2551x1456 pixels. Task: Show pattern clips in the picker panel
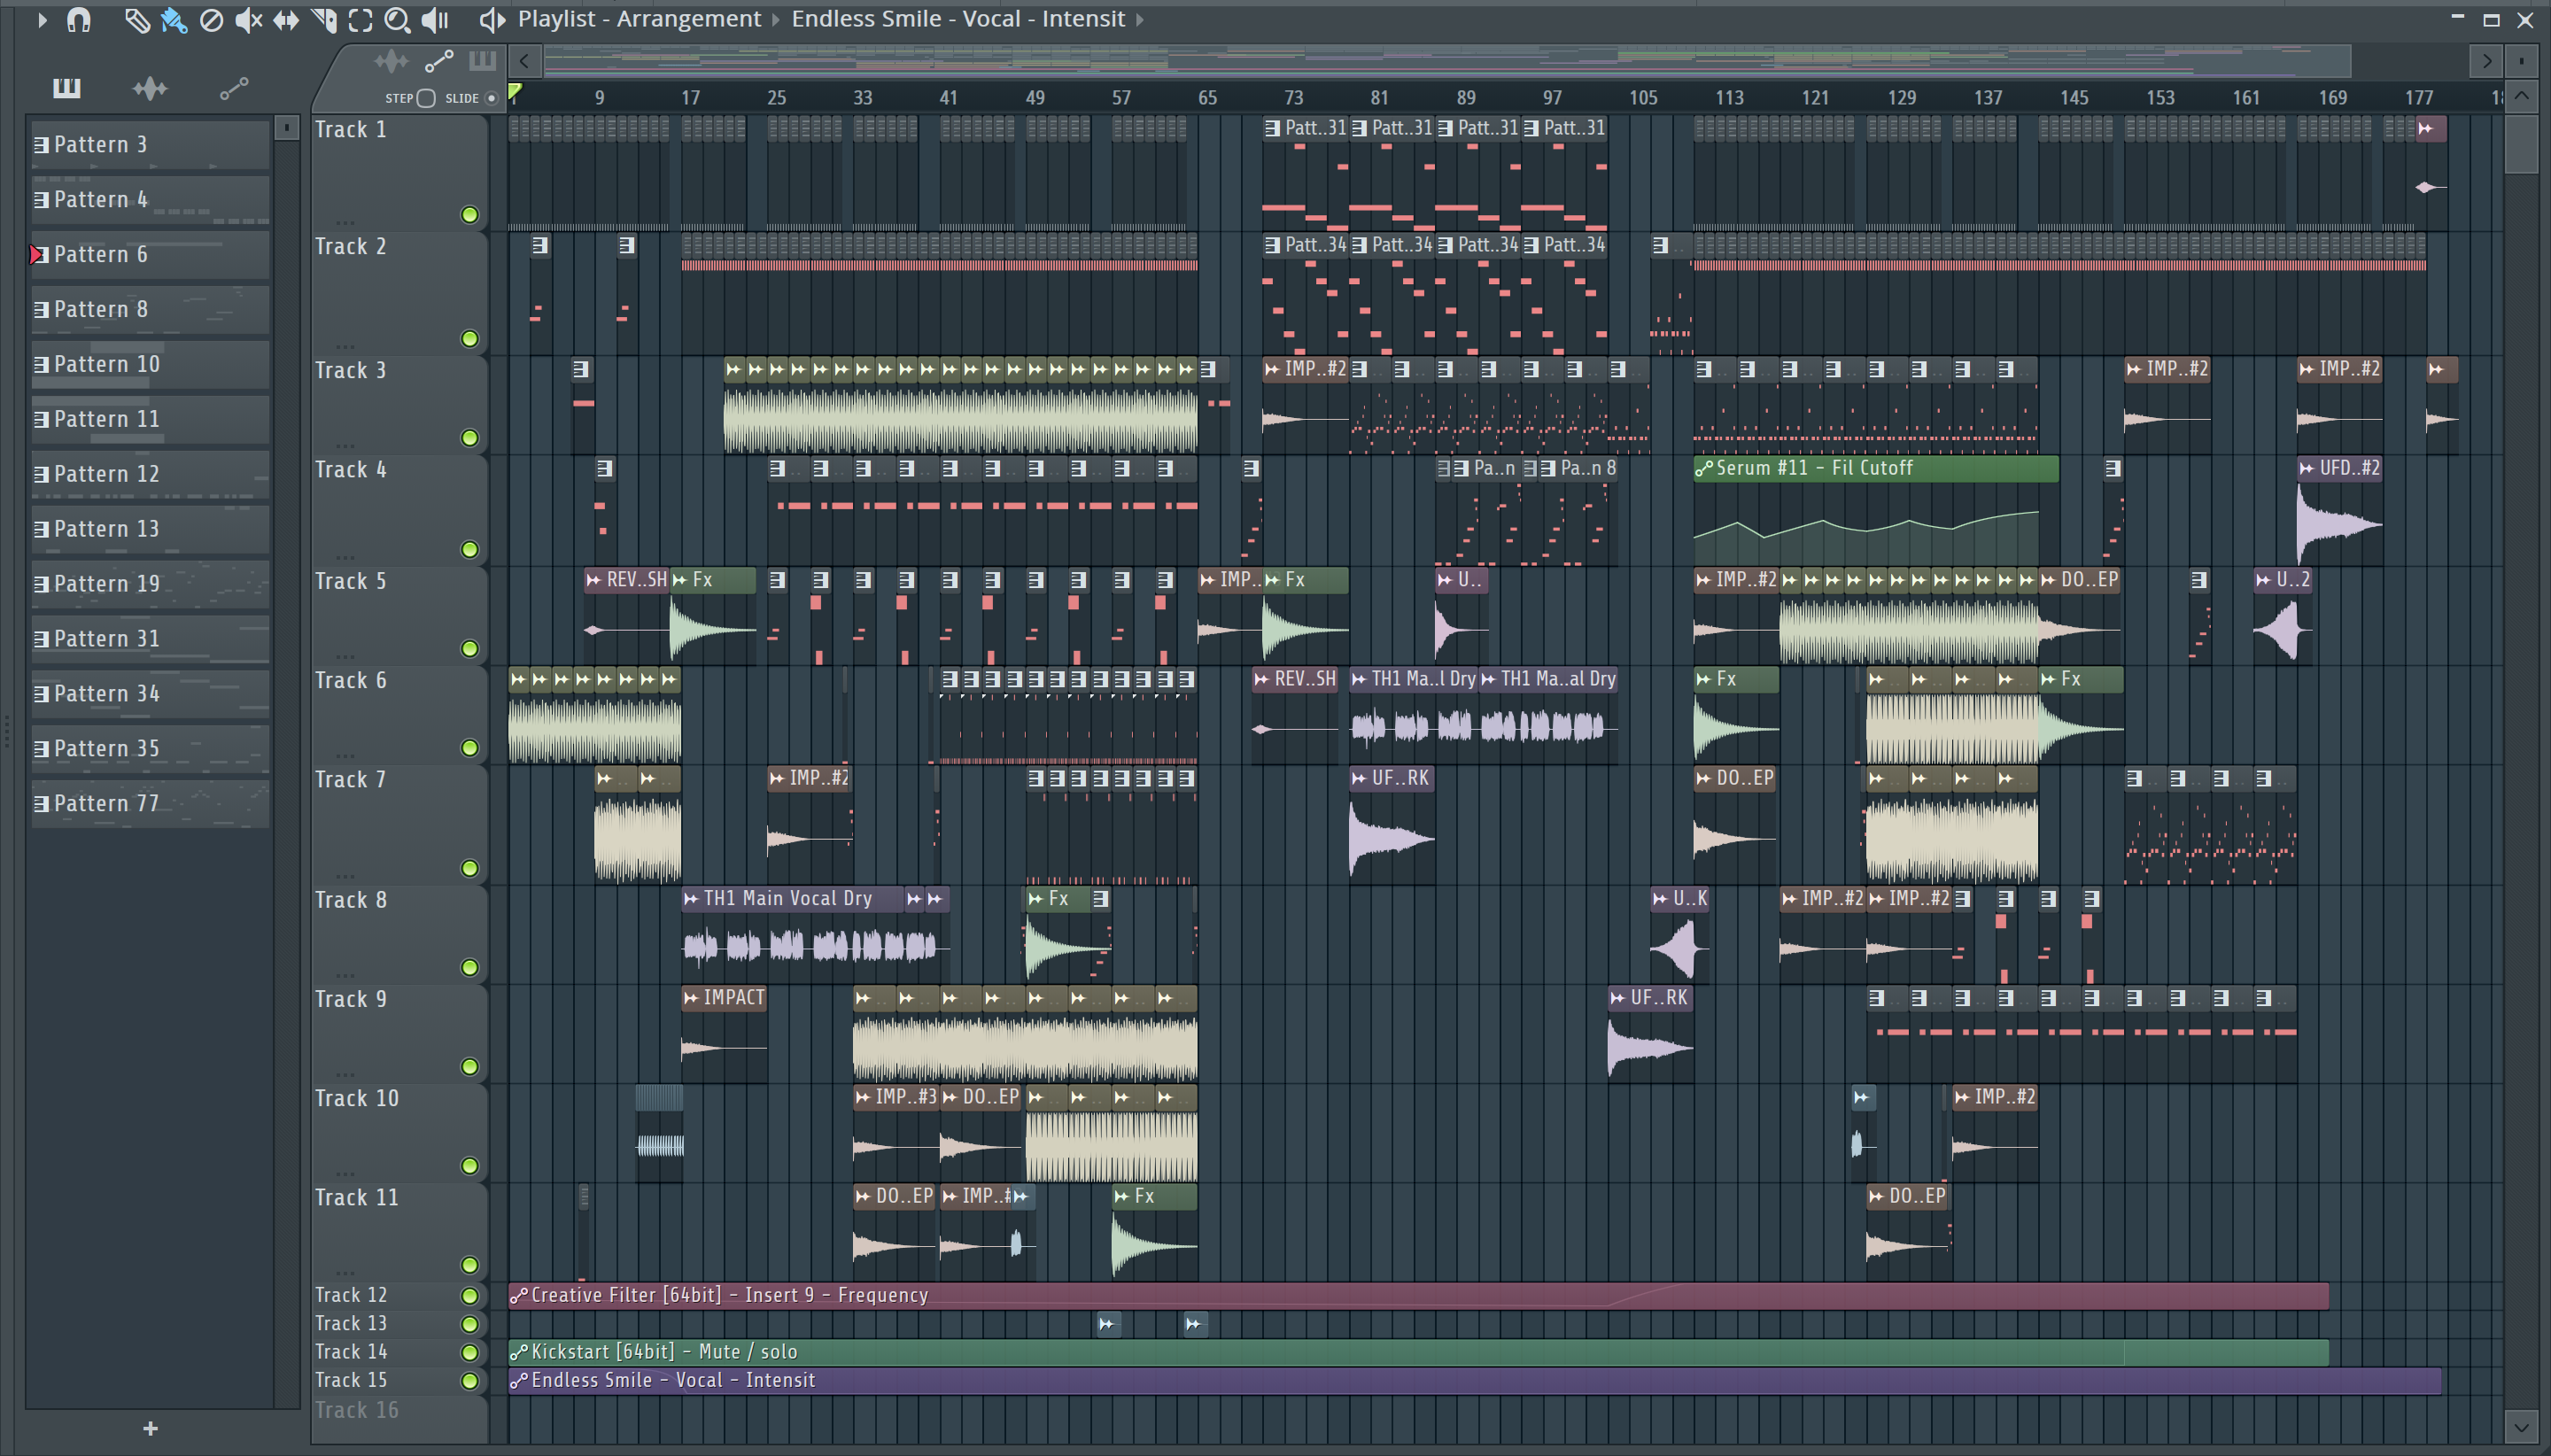coord(67,88)
